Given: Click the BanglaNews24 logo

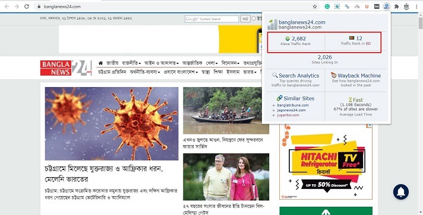Looking at the screenshot, I should tap(66, 68).
